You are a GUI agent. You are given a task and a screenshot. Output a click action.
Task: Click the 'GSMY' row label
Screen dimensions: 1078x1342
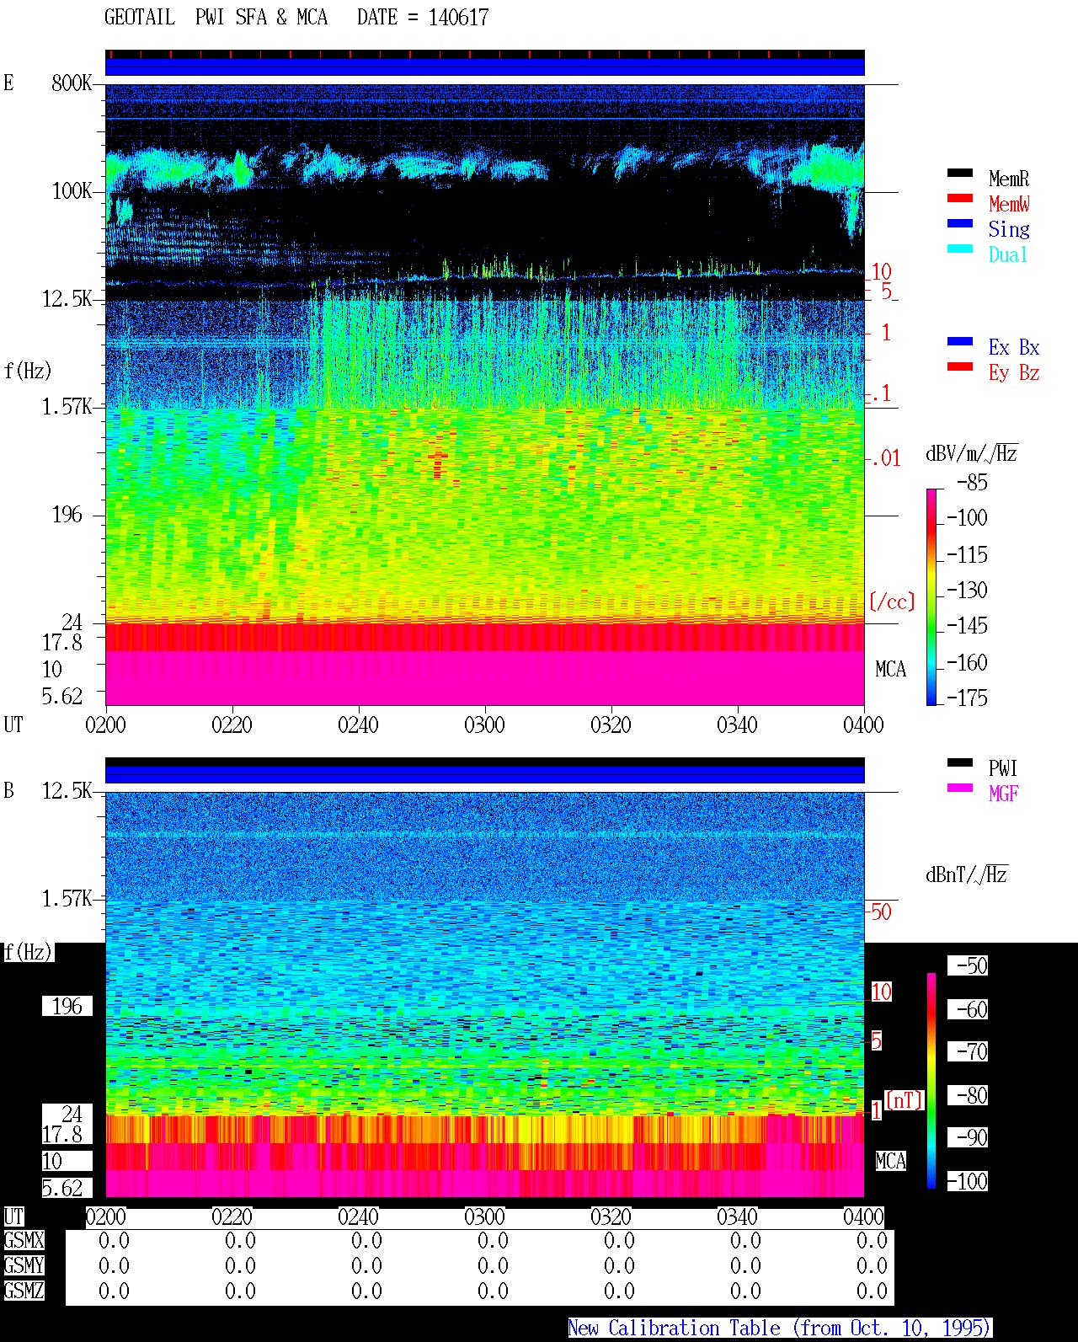pos(24,1266)
